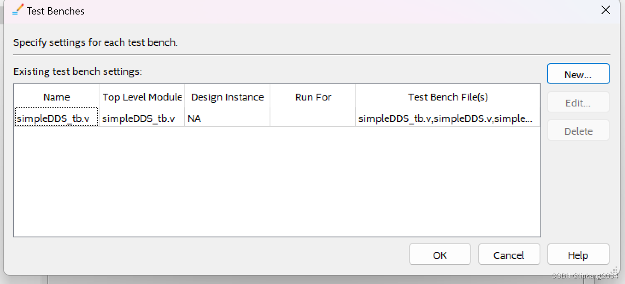Click the Test Benches title bar icon
The image size is (625, 284).
point(18,10)
